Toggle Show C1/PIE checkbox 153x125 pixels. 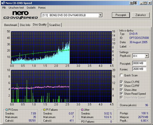tap(121, 82)
